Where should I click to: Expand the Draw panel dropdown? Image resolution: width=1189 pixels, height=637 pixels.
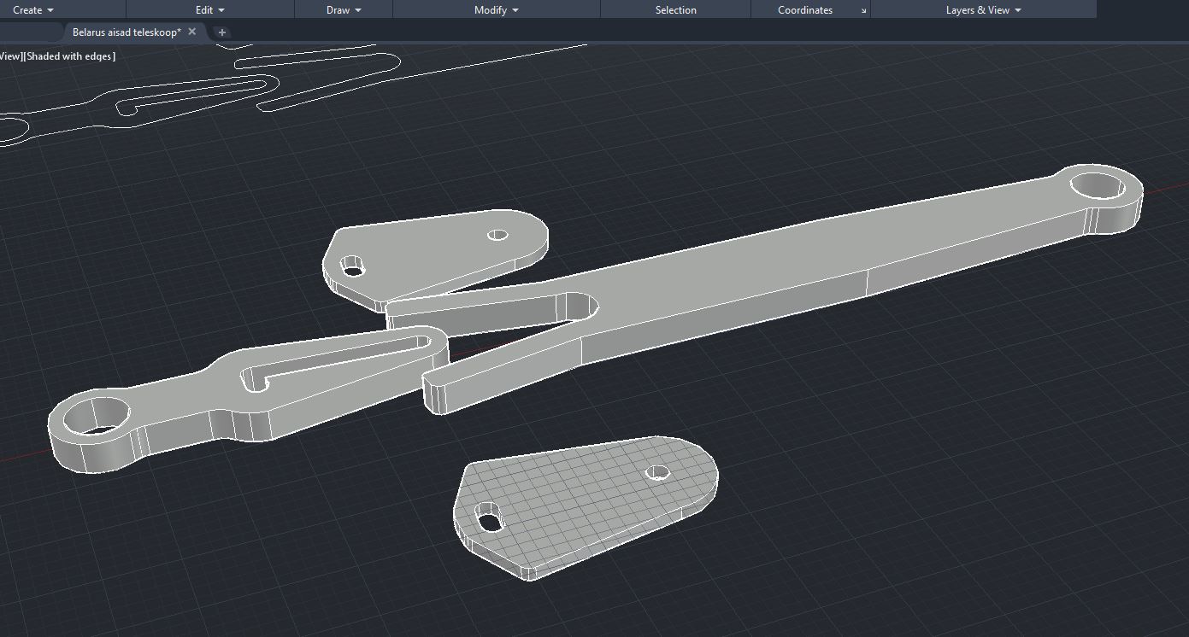pos(344,10)
